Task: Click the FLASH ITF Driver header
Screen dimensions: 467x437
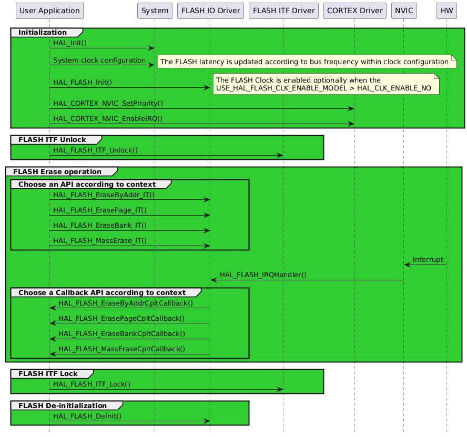Action: [x=283, y=11]
